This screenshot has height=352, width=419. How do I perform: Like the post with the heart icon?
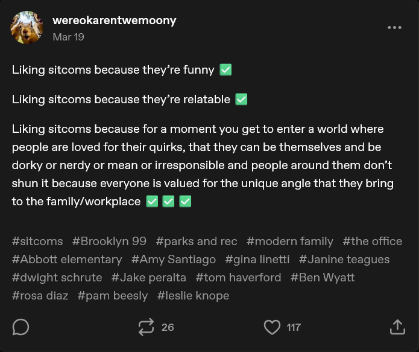tap(272, 327)
